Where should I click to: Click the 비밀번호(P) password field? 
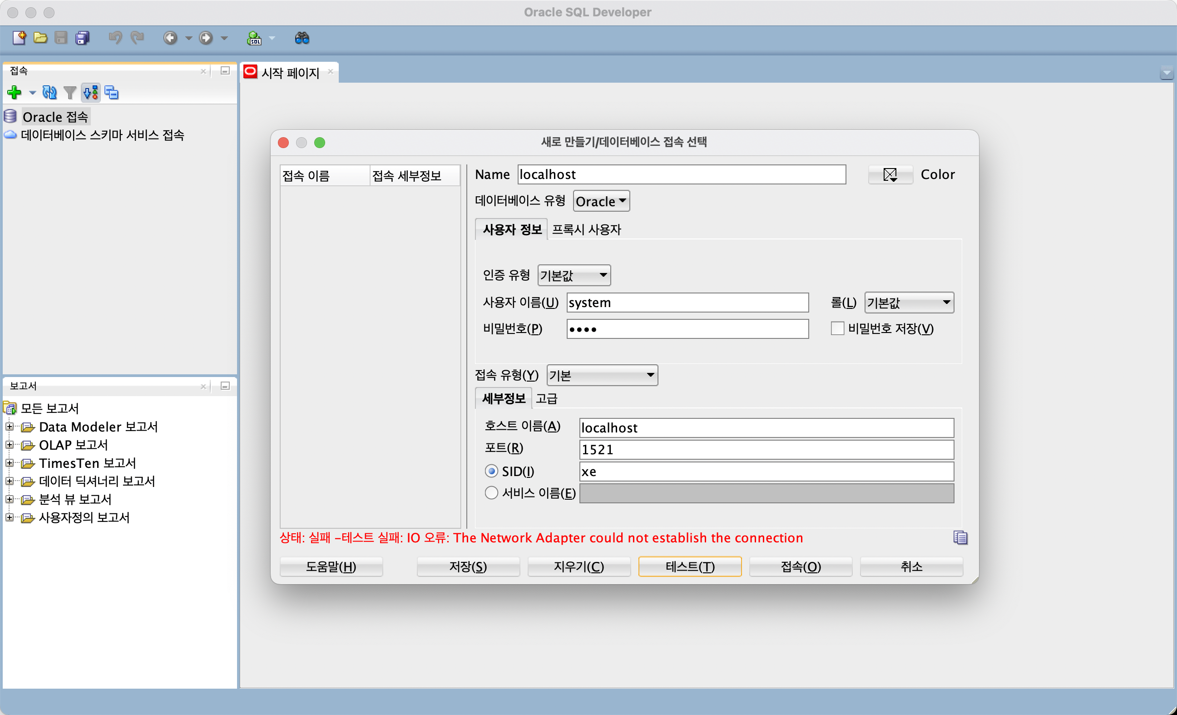687,329
